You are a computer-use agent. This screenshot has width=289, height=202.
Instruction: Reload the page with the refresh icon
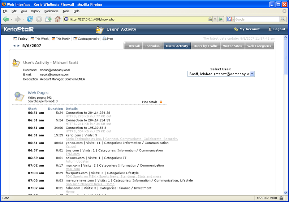(x=30, y=19)
